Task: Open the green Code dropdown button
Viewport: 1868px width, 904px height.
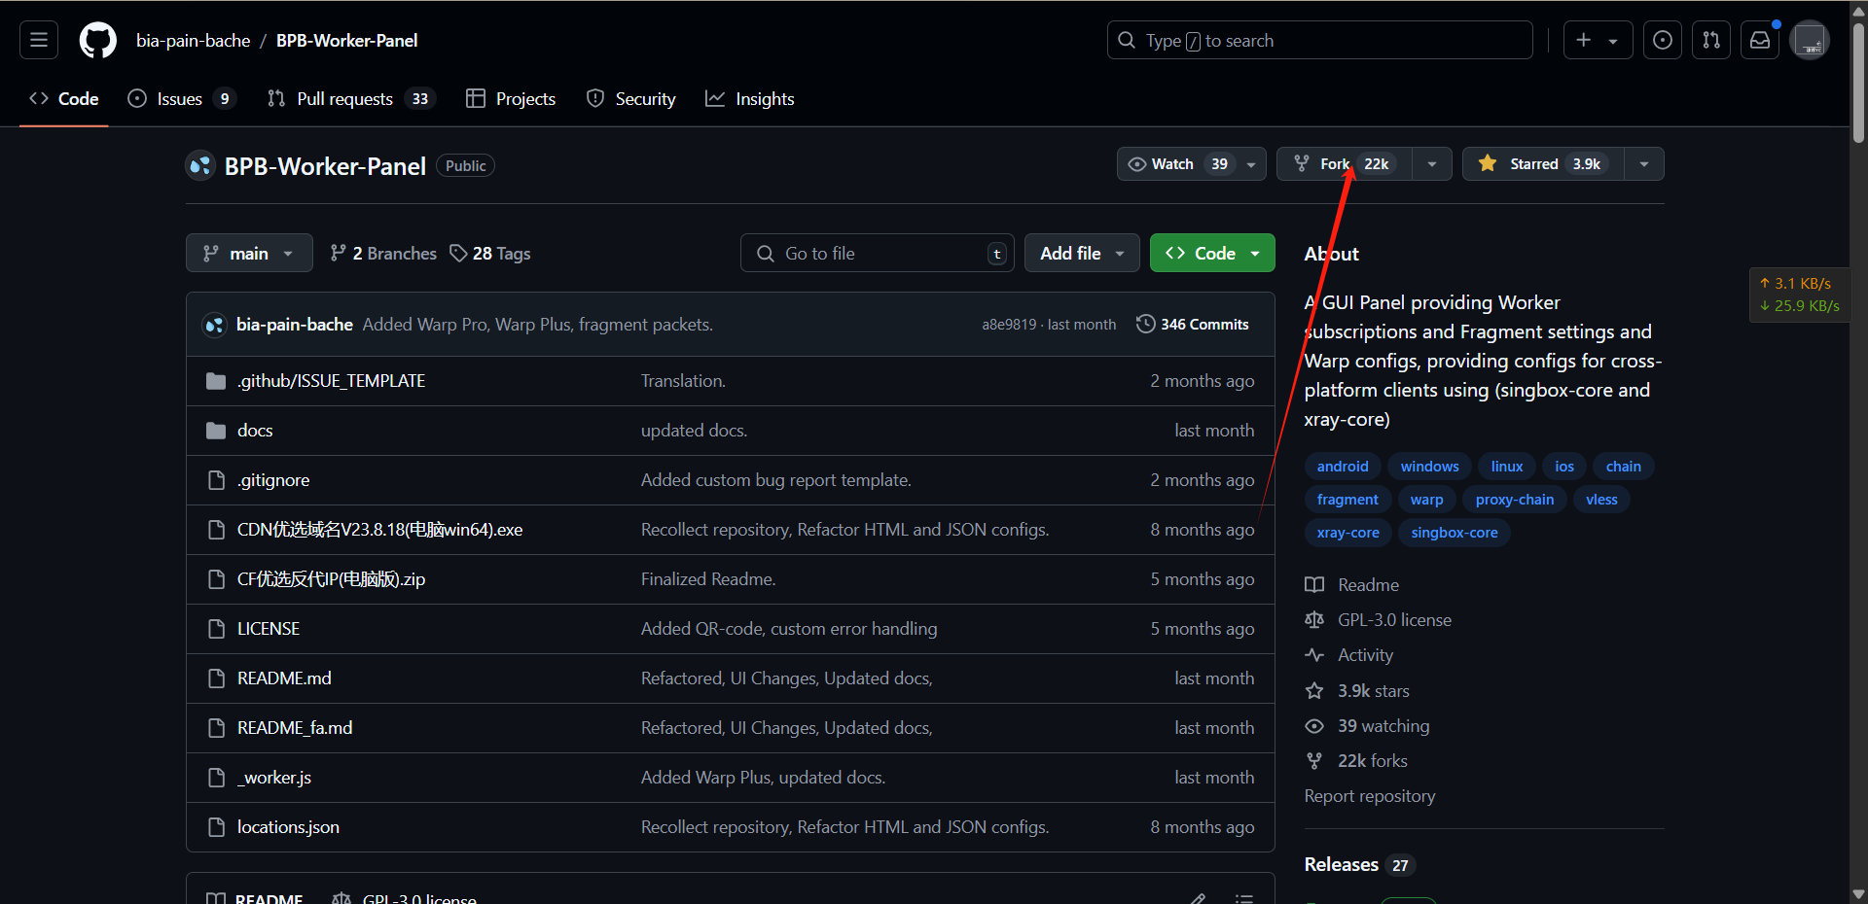Action: click(x=1212, y=253)
